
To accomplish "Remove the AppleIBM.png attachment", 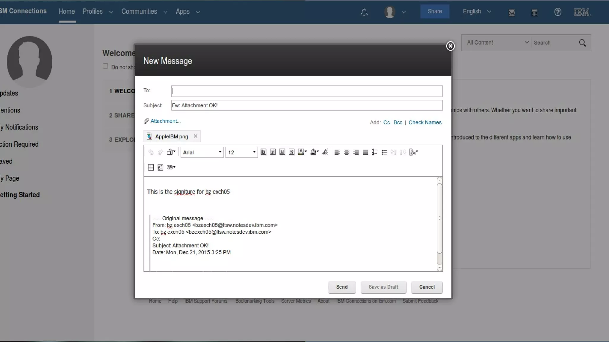I will click(195, 136).
